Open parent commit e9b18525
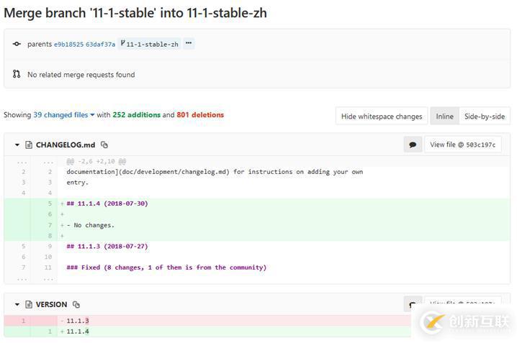This screenshot has width=517, height=343. [x=68, y=45]
